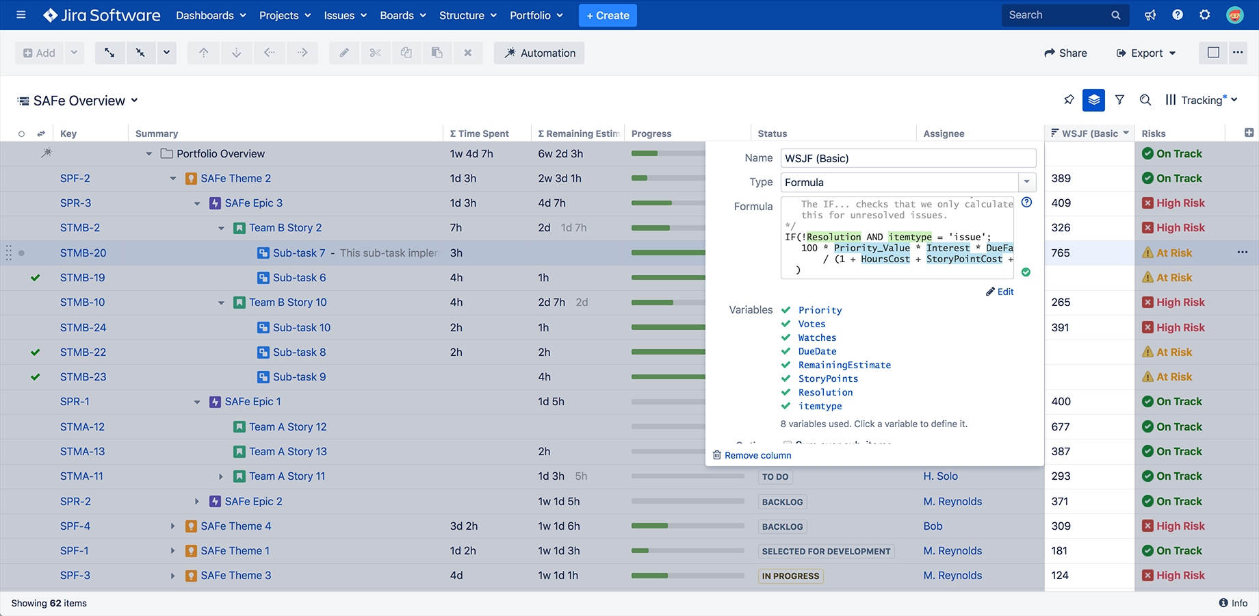The image size is (1259, 616).
Task: Click the copy icon in toolbar
Action: click(406, 53)
